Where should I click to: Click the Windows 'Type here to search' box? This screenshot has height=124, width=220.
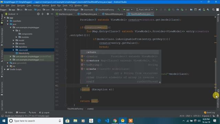pos(35,121)
